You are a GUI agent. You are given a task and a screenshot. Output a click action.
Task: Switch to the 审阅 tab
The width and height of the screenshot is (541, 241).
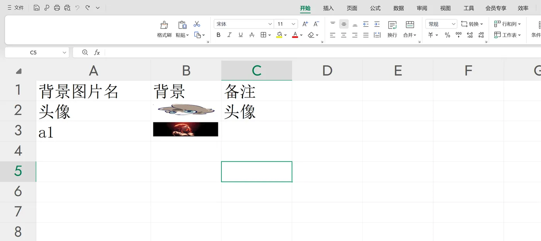(x=422, y=8)
